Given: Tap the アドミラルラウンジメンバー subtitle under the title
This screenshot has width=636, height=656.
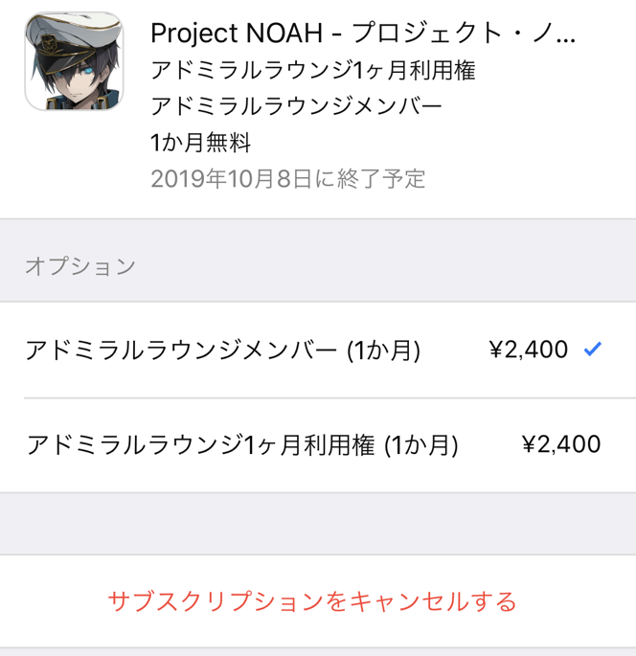Looking at the screenshot, I should (296, 106).
